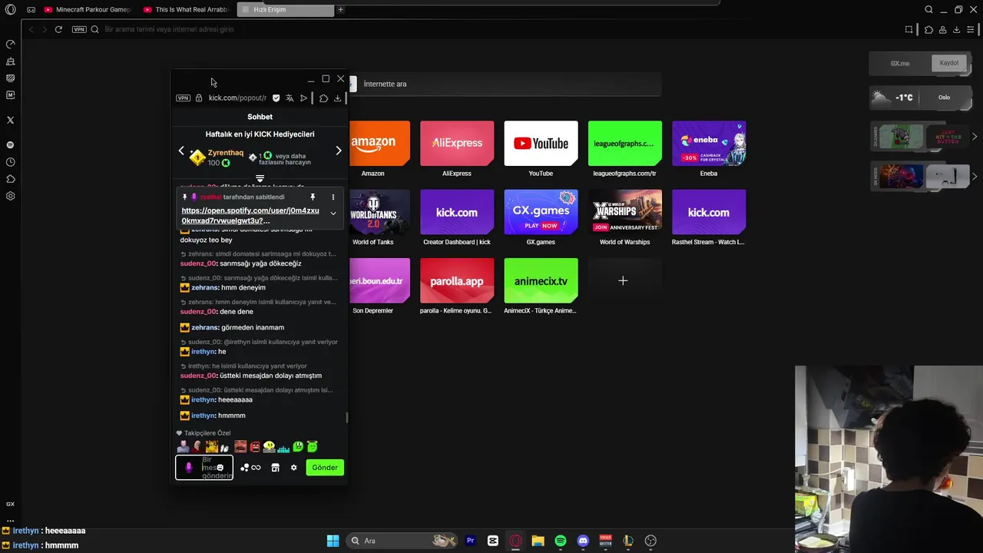Open the X (Twitter) sidebar panel
Screen dimensions: 983x553
[x=10, y=120]
